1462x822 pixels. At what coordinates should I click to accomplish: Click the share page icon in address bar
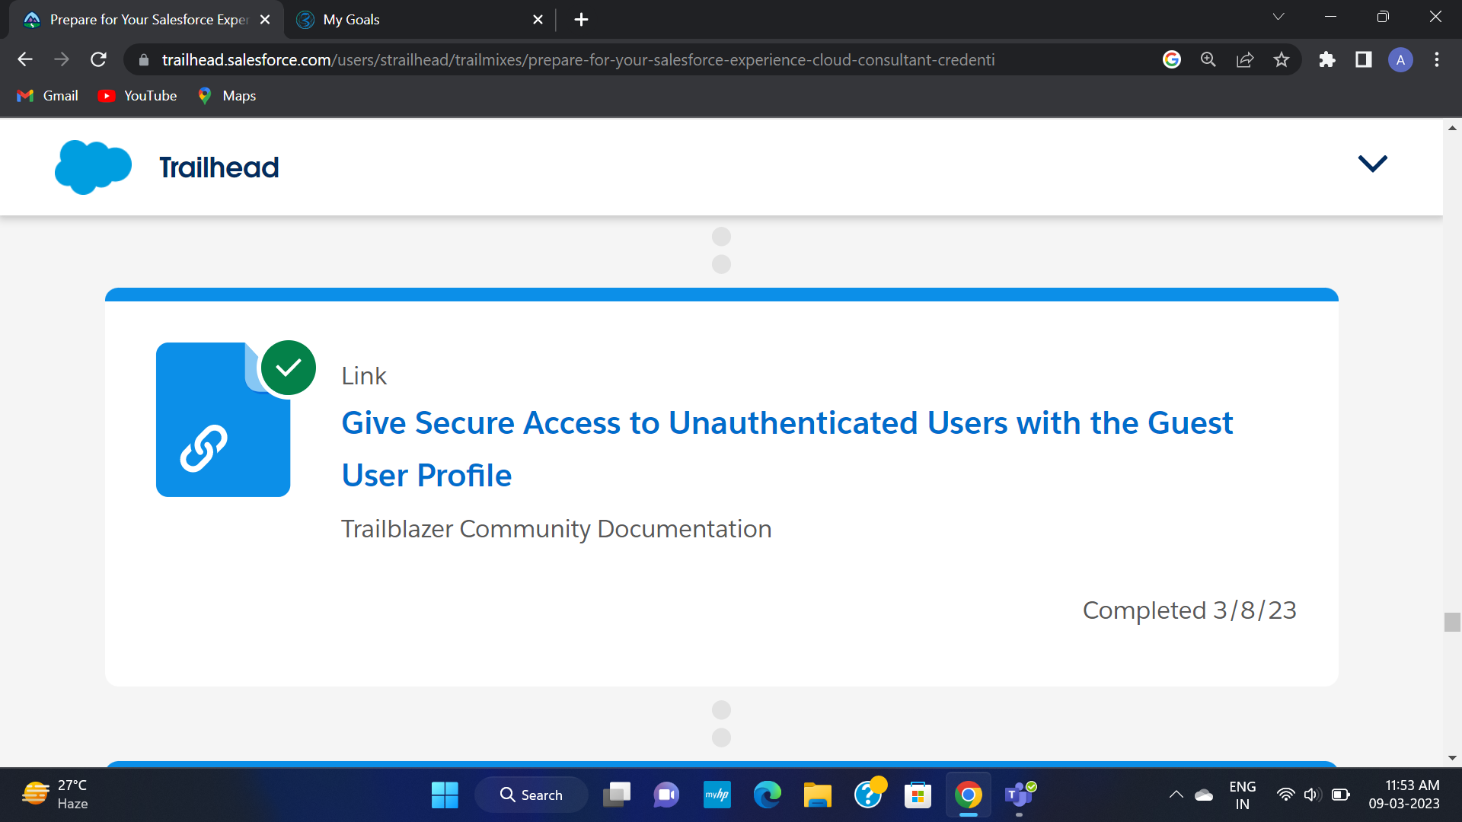click(x=1245, y=59)
